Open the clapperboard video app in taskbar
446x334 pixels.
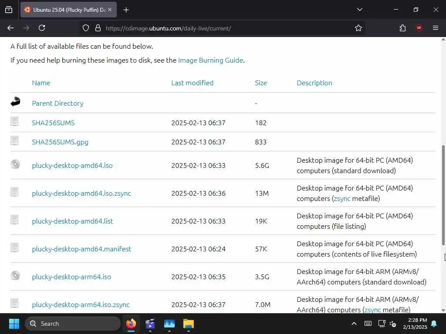(x=150, y=324)
